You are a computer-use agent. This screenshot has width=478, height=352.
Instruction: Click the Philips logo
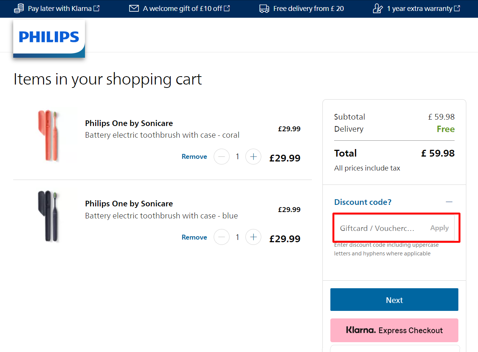pyautogui.click(x=49, y=37)
